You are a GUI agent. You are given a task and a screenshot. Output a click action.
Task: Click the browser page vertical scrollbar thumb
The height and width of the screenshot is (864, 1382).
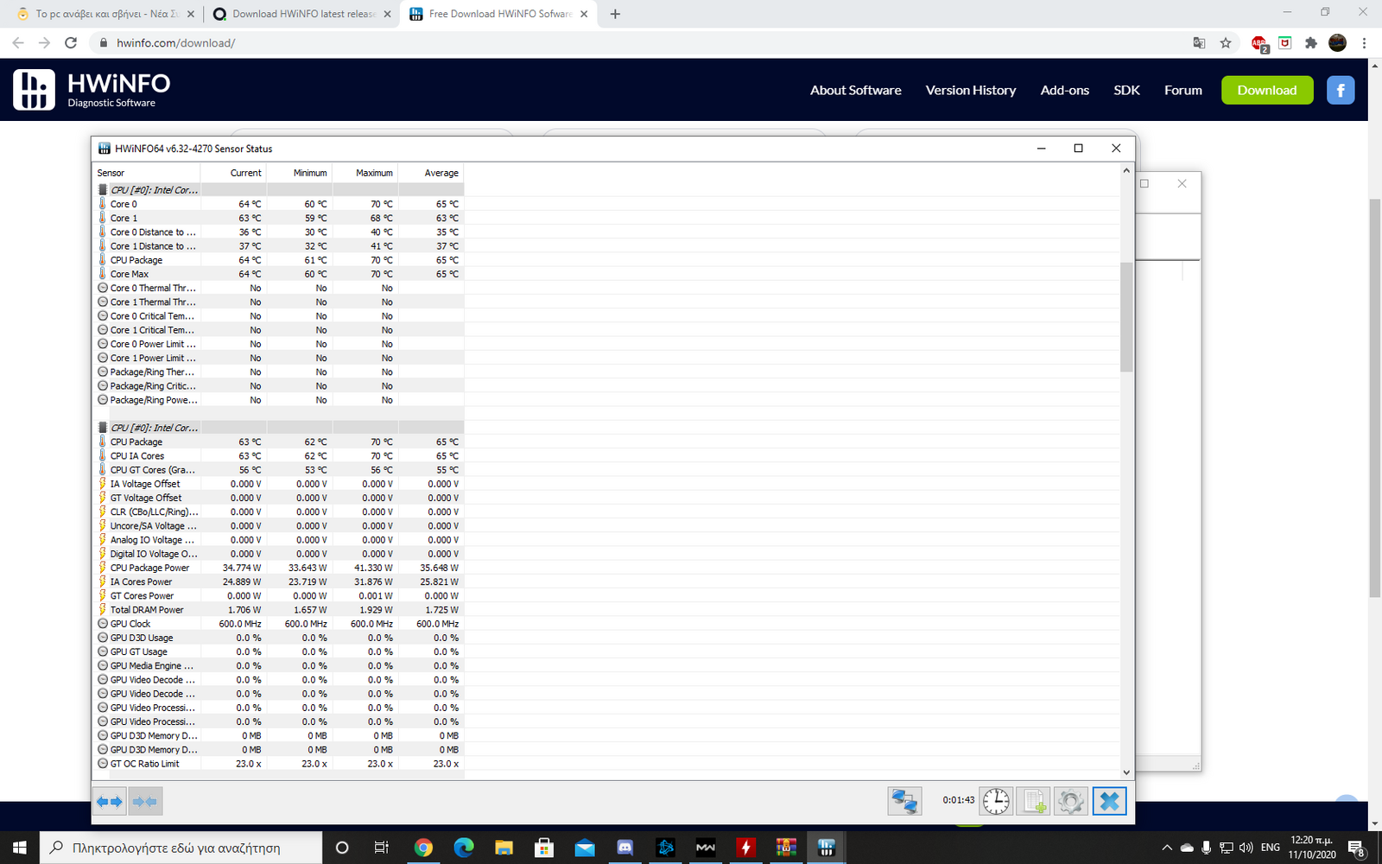[1374, 397]
